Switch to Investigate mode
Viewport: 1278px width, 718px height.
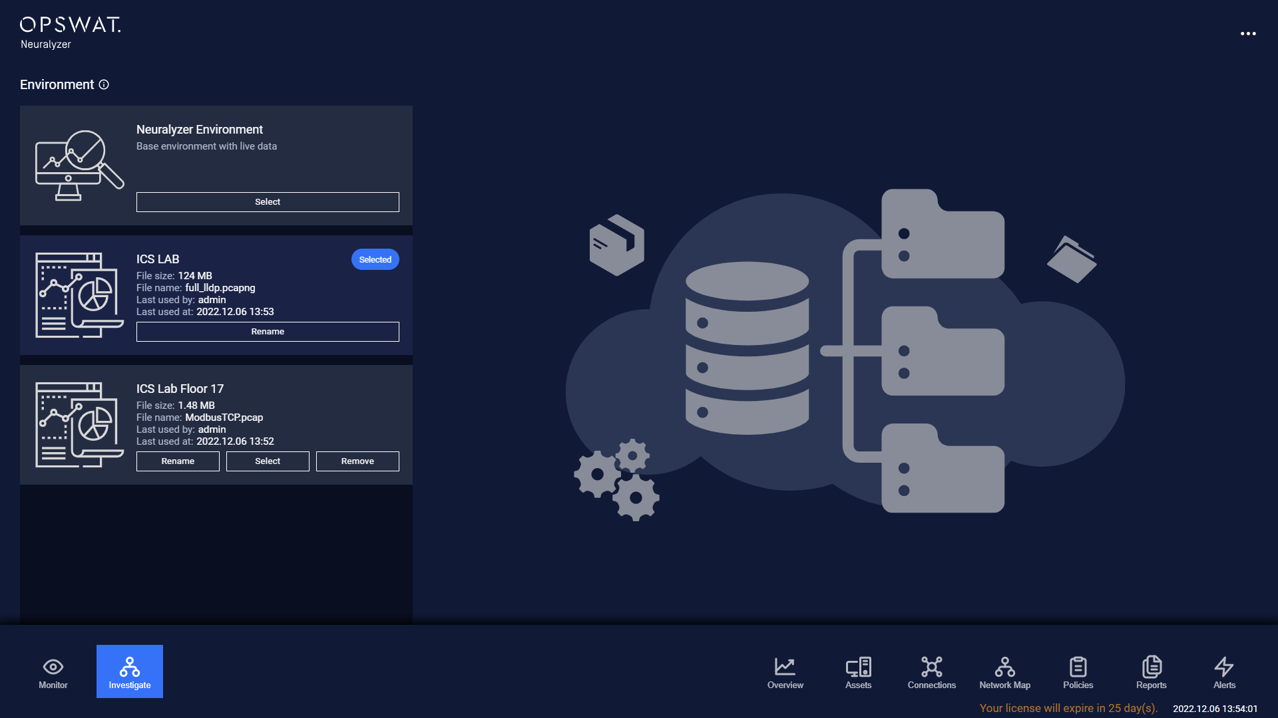pyautogui.click(x=130, y=671)
